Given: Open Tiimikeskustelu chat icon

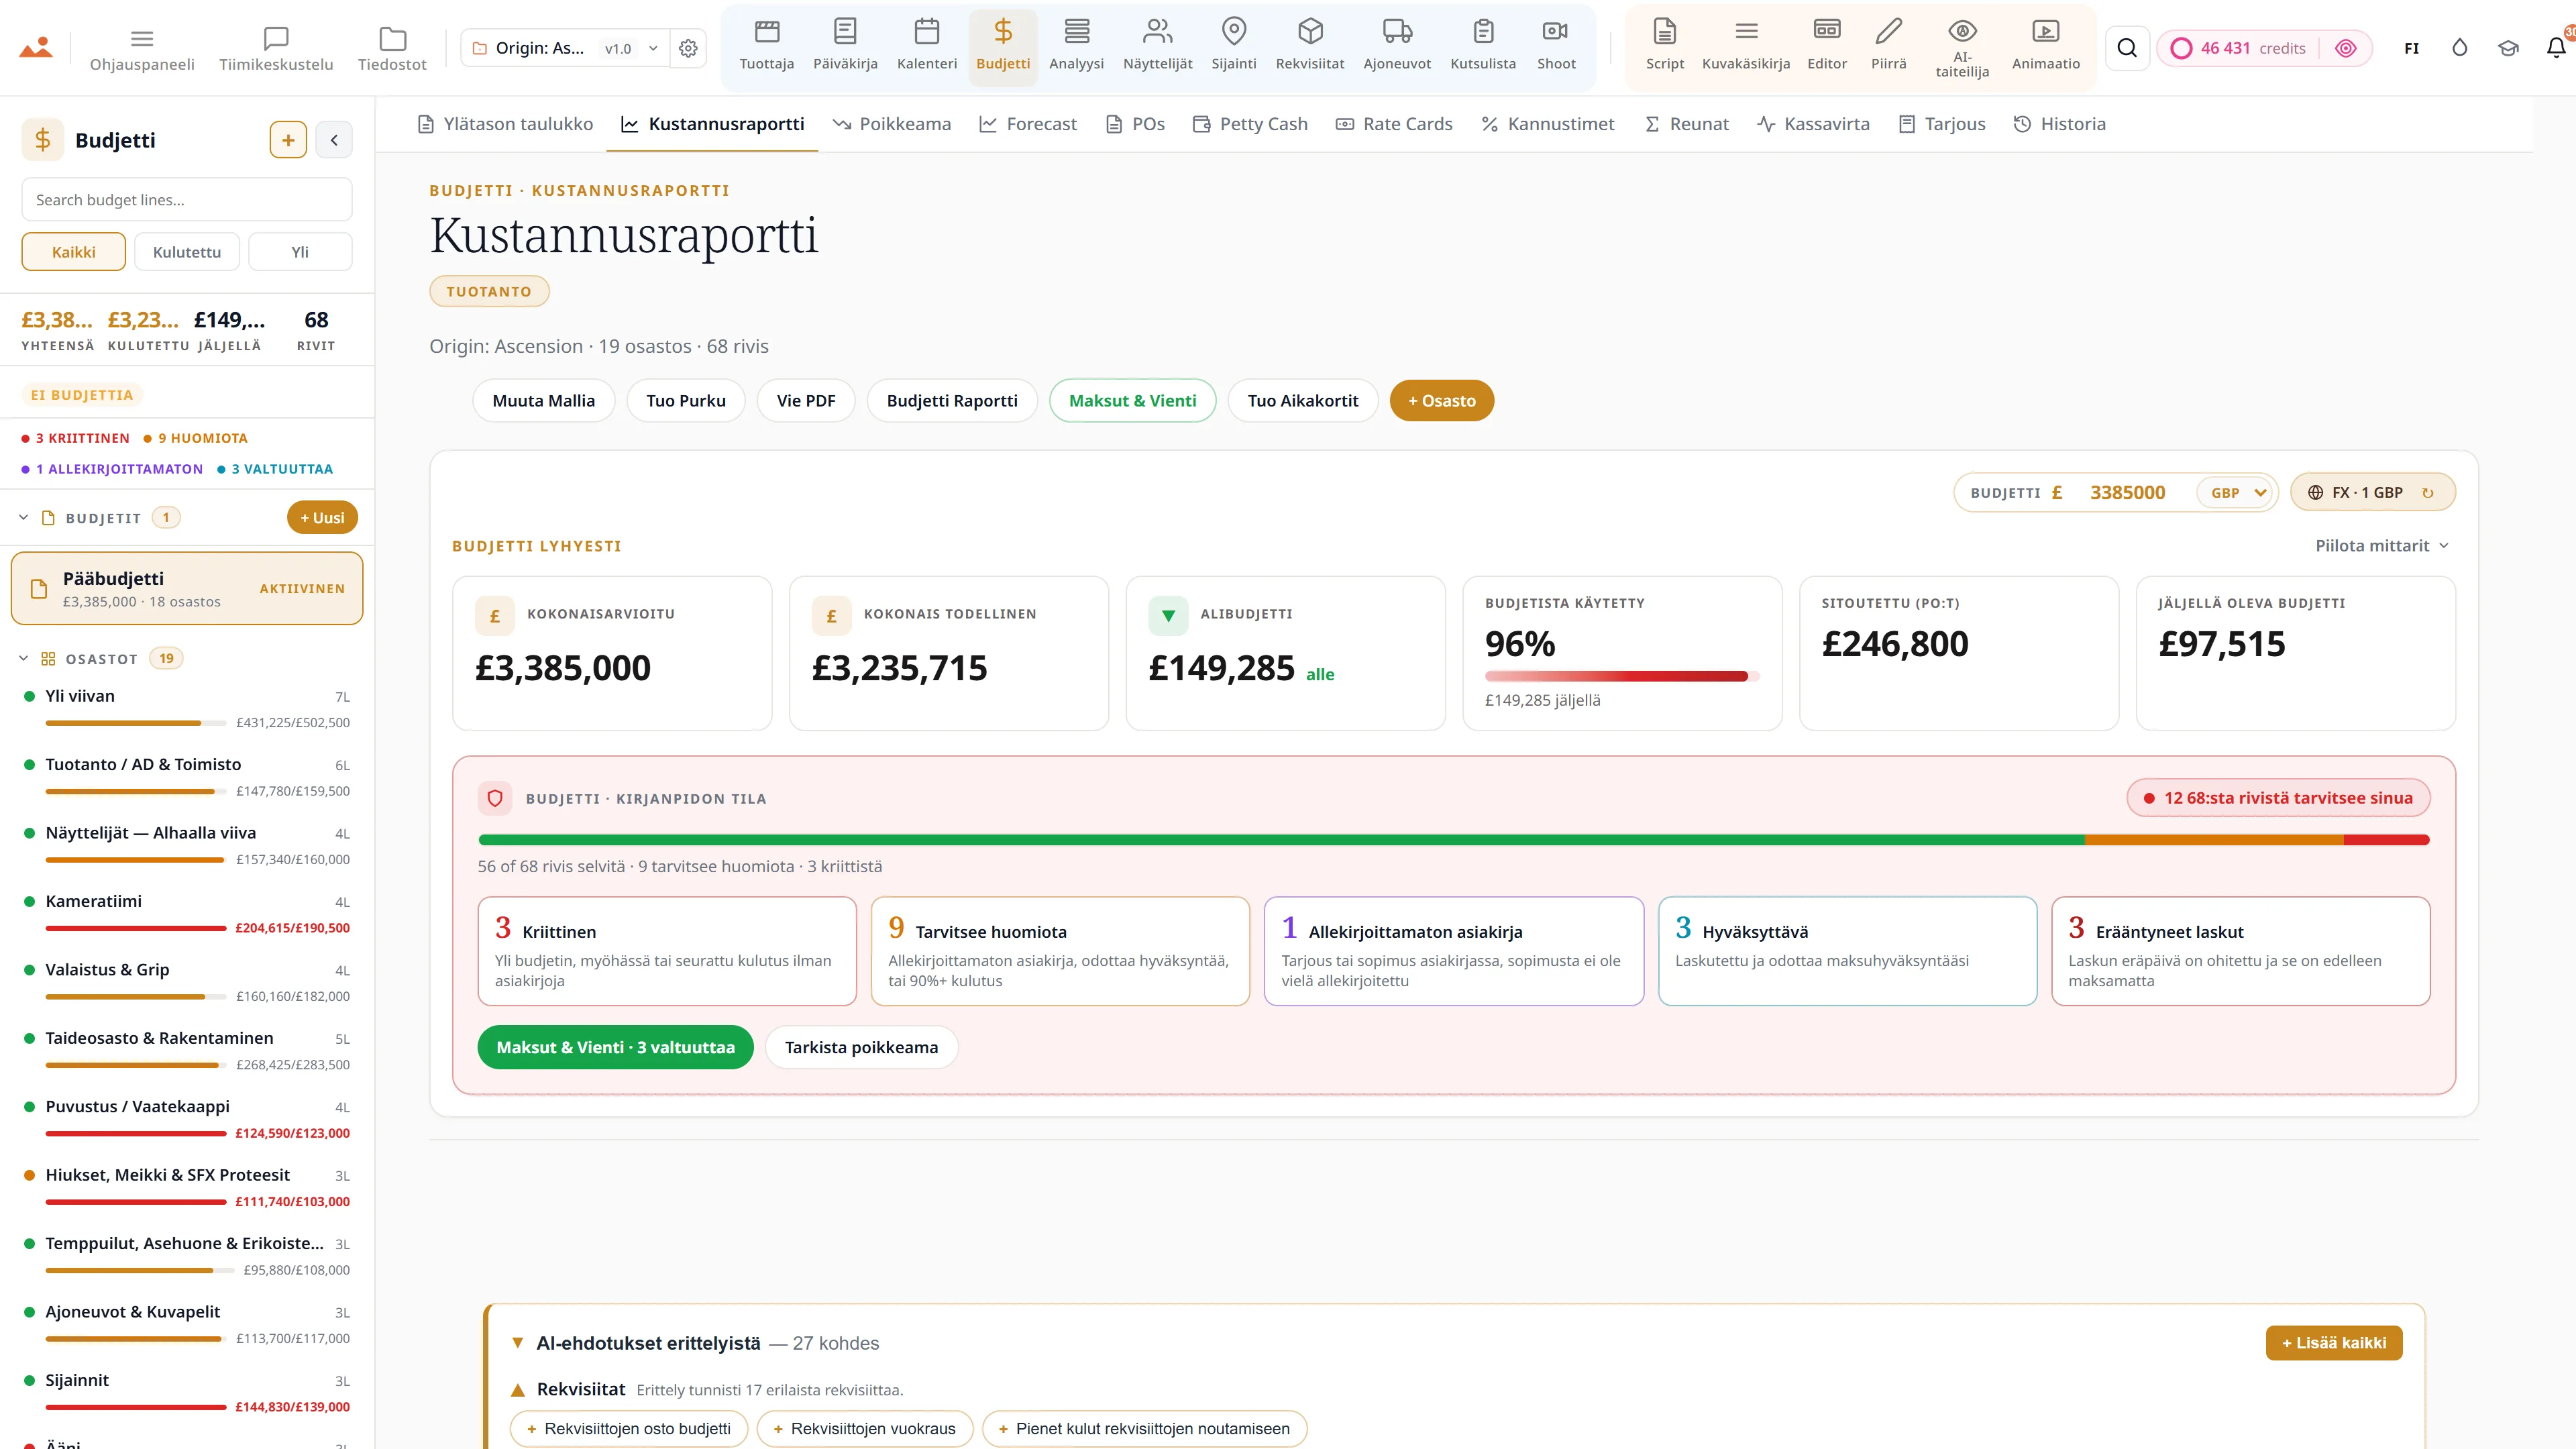Looking at the screenshot, I should point(276,39).
